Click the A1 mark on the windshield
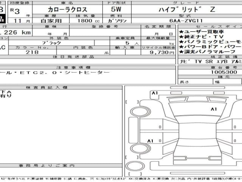The width and height of the screenshot is (242, 182). coord(214,109)
